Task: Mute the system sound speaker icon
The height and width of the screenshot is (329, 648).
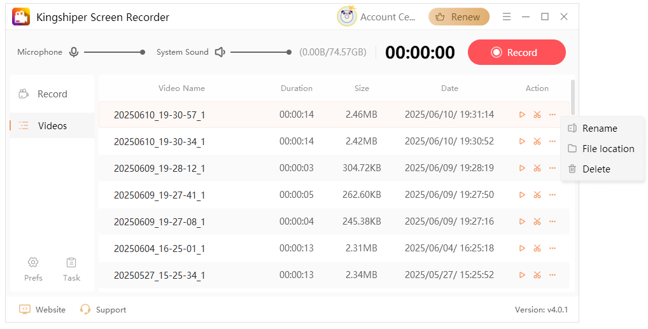Action: point(220,52)
